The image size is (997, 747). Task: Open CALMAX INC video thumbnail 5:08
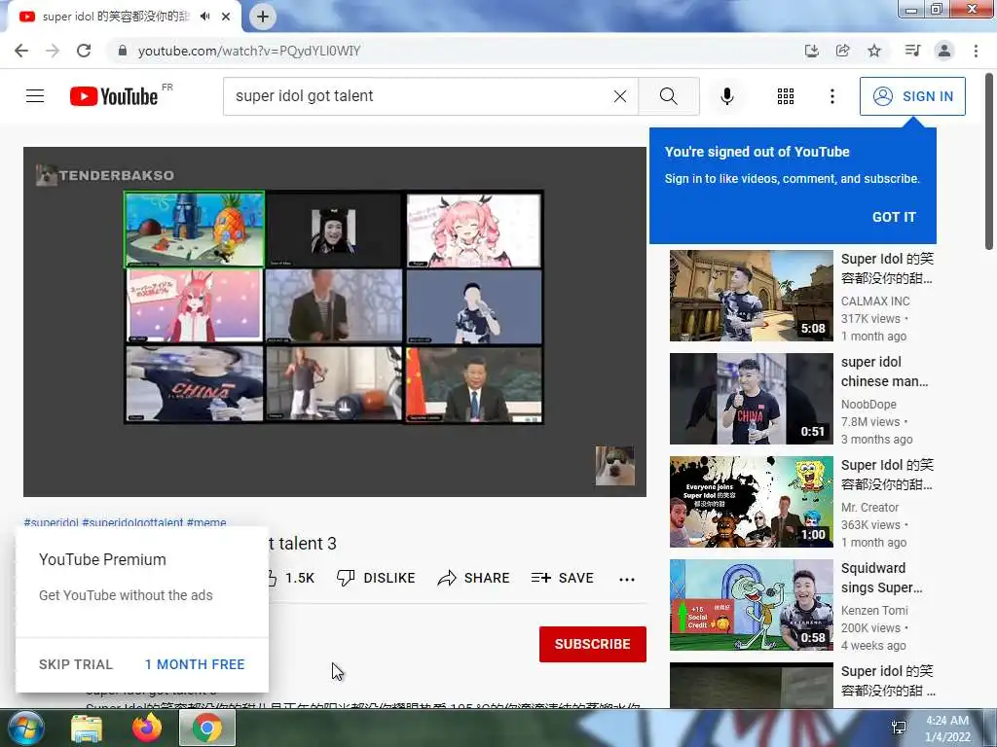tap(751, 296)
